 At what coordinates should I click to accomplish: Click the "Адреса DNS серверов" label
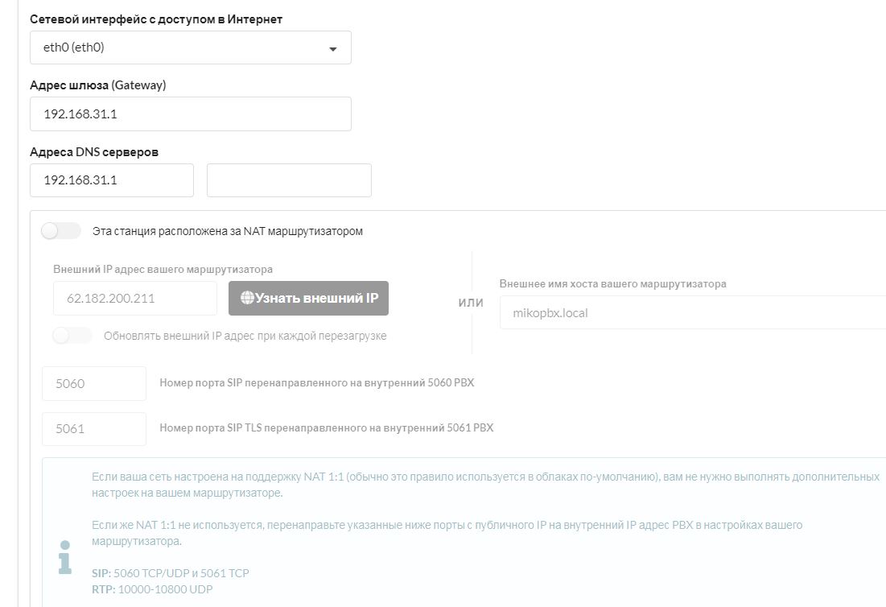[x=94, y=152]
